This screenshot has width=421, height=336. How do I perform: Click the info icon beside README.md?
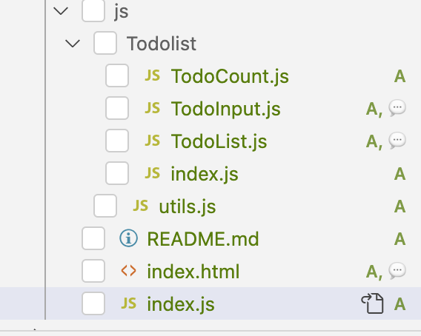[129, 238]
